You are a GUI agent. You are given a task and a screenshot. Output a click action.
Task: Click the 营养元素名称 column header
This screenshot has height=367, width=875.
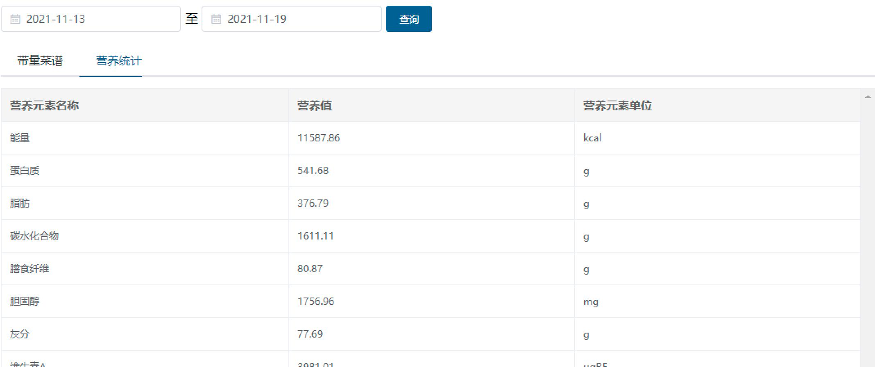pos(44,106)
